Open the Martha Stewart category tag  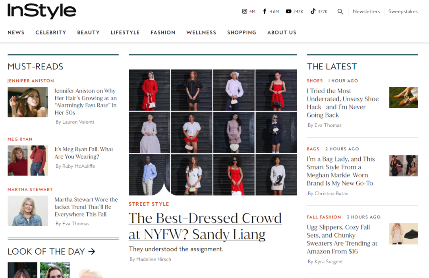(x=30, y=190)
